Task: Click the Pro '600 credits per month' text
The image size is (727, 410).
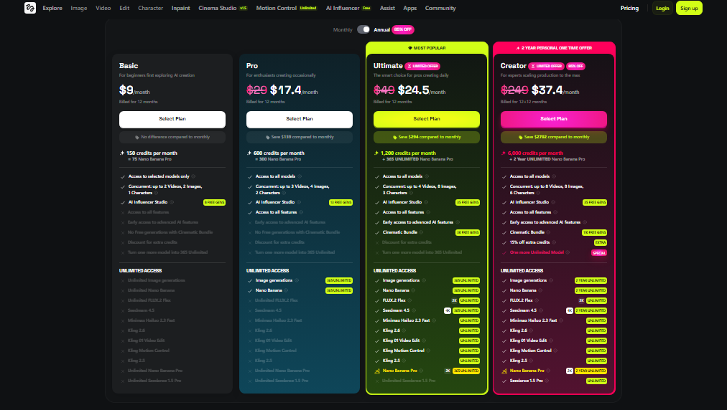Action: 279,153
